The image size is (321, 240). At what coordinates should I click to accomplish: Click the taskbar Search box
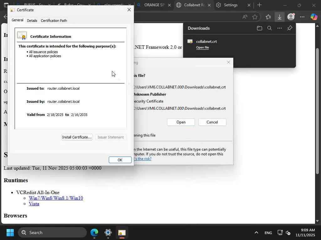52,232
